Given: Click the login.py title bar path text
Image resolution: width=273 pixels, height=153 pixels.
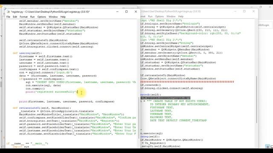Looking at the screenshot, I should tap(171, 11).
